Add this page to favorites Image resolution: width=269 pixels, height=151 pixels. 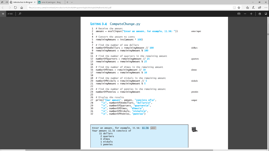coord(239,7)
